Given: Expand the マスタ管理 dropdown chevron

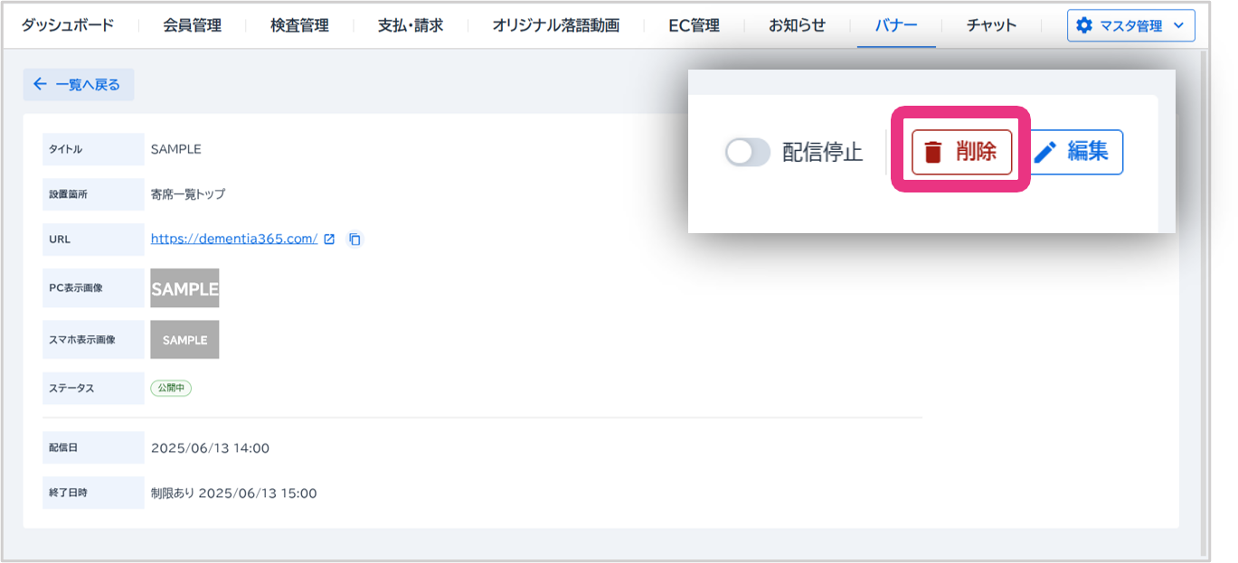Looking at the screenshot, I should point(1177,25).
